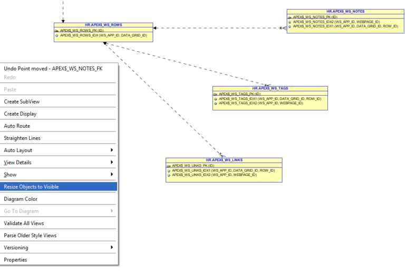Choose Create Display menu item

[59, 114]
